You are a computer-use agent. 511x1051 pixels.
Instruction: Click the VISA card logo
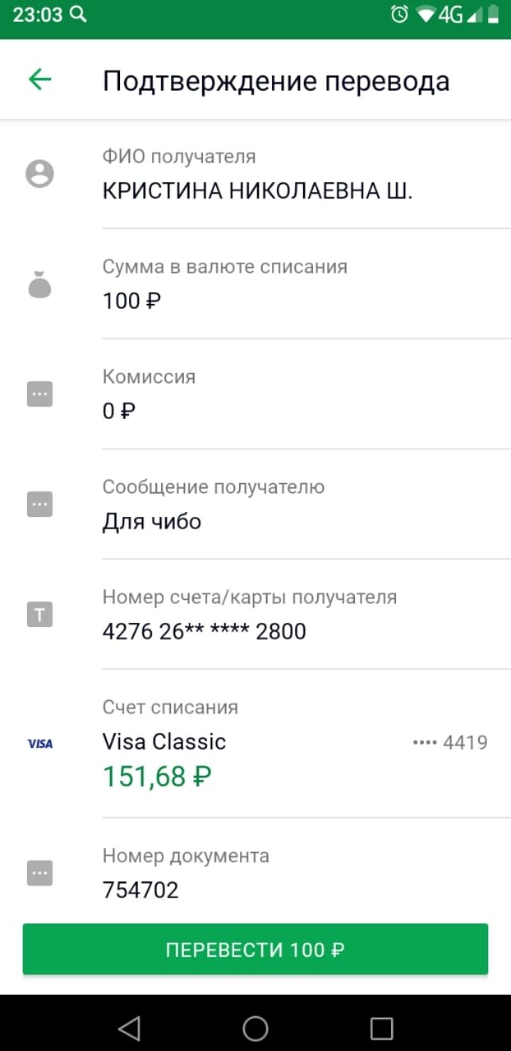[x=40, y=744]
